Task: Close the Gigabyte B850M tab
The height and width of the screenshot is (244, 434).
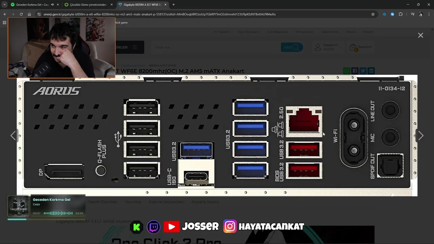Action: (165, 5)
